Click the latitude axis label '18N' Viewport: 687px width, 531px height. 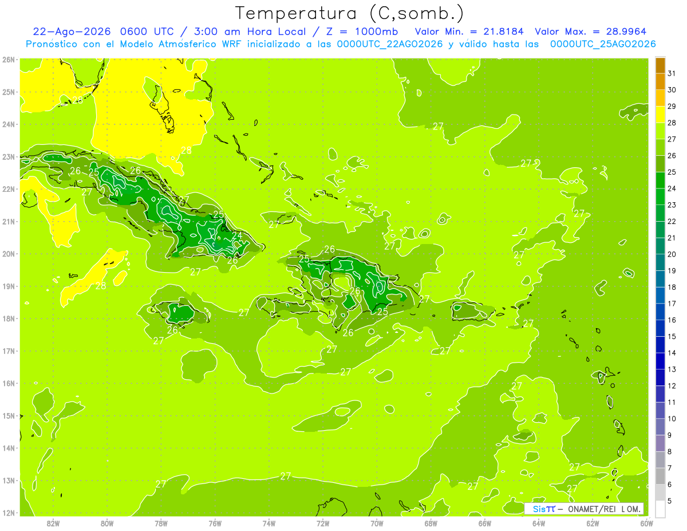pos(9,318)
